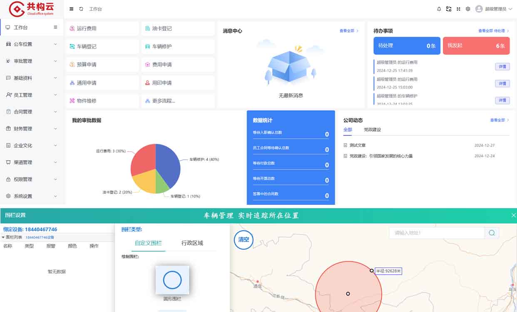The height and width of the screenshot is (312, 517).
Task: Switch to the 行政区域 tab
Action: 192,243
